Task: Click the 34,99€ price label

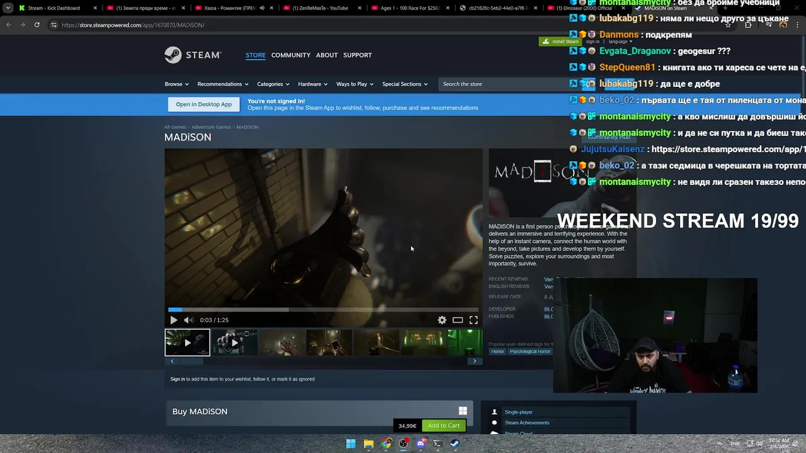Action: (x=407, y=426)
